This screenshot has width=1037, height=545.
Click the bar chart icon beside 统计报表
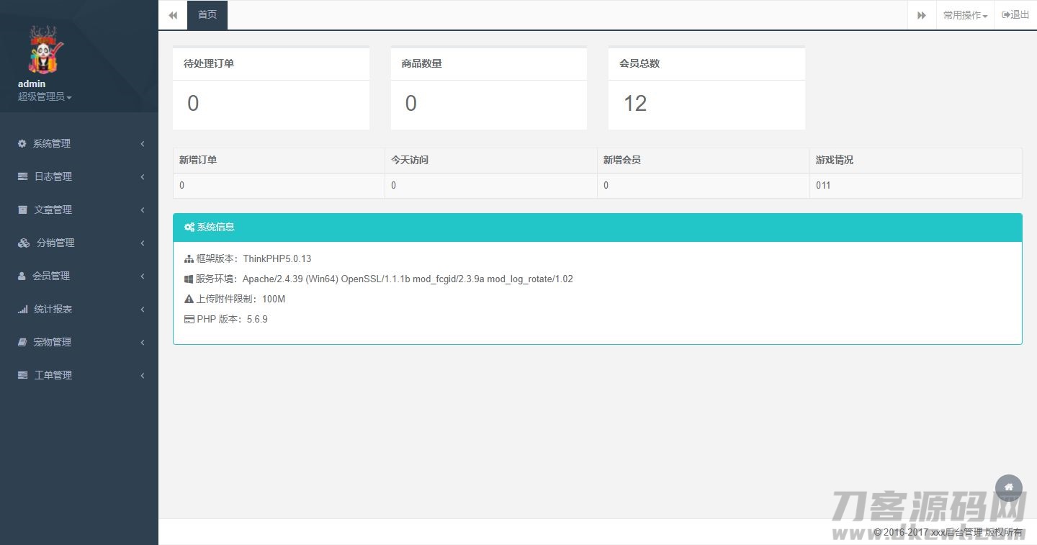tap(23, 309)
